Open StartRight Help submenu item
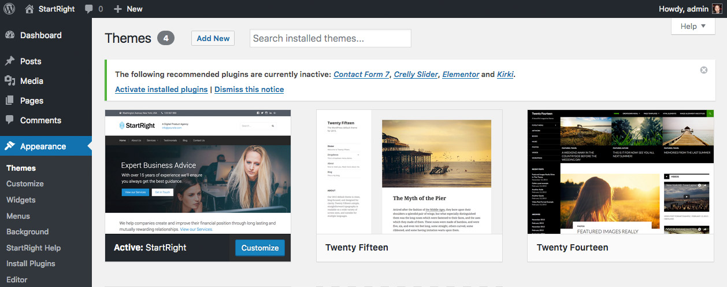The height and width of the screenshot is (287, 727). tap(34, 248)
